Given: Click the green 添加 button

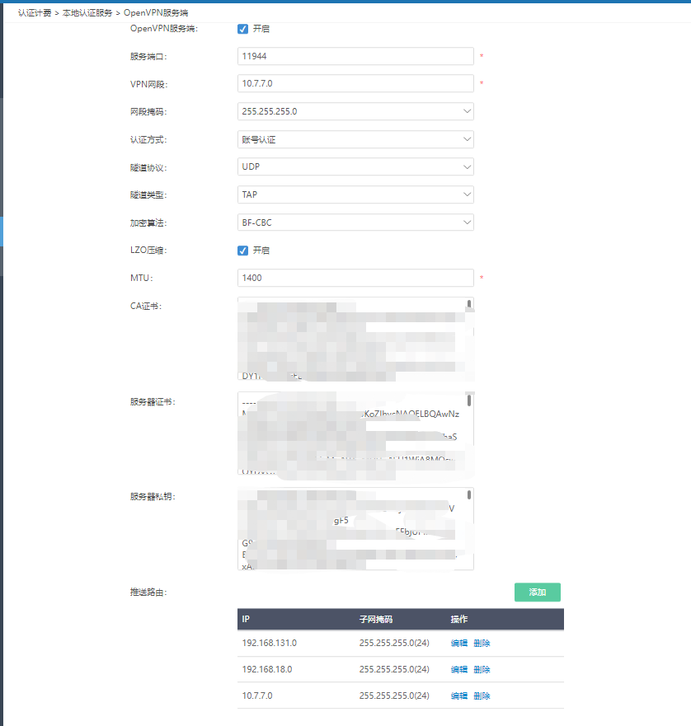Looking at the screenshot, I should pos(537,593).
